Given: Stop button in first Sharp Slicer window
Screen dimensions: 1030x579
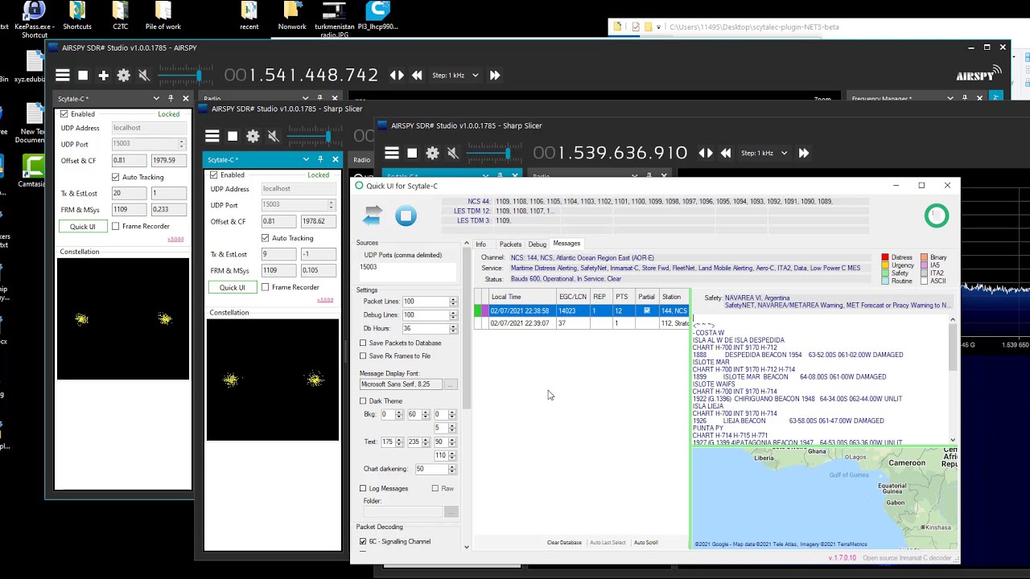Looking at the screenshot, I should (x=233, y=136).
